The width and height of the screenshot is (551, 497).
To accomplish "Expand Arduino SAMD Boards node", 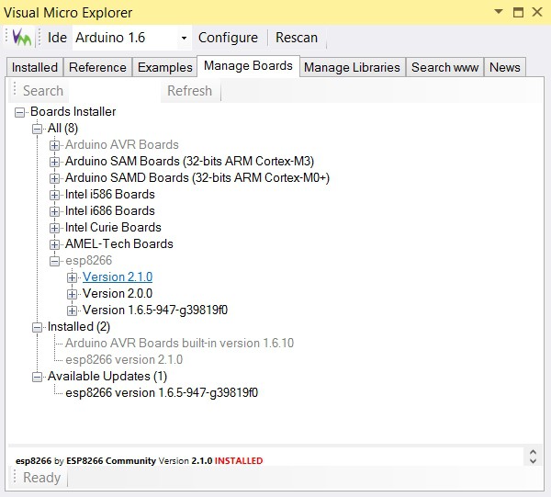I will [54, 178].
